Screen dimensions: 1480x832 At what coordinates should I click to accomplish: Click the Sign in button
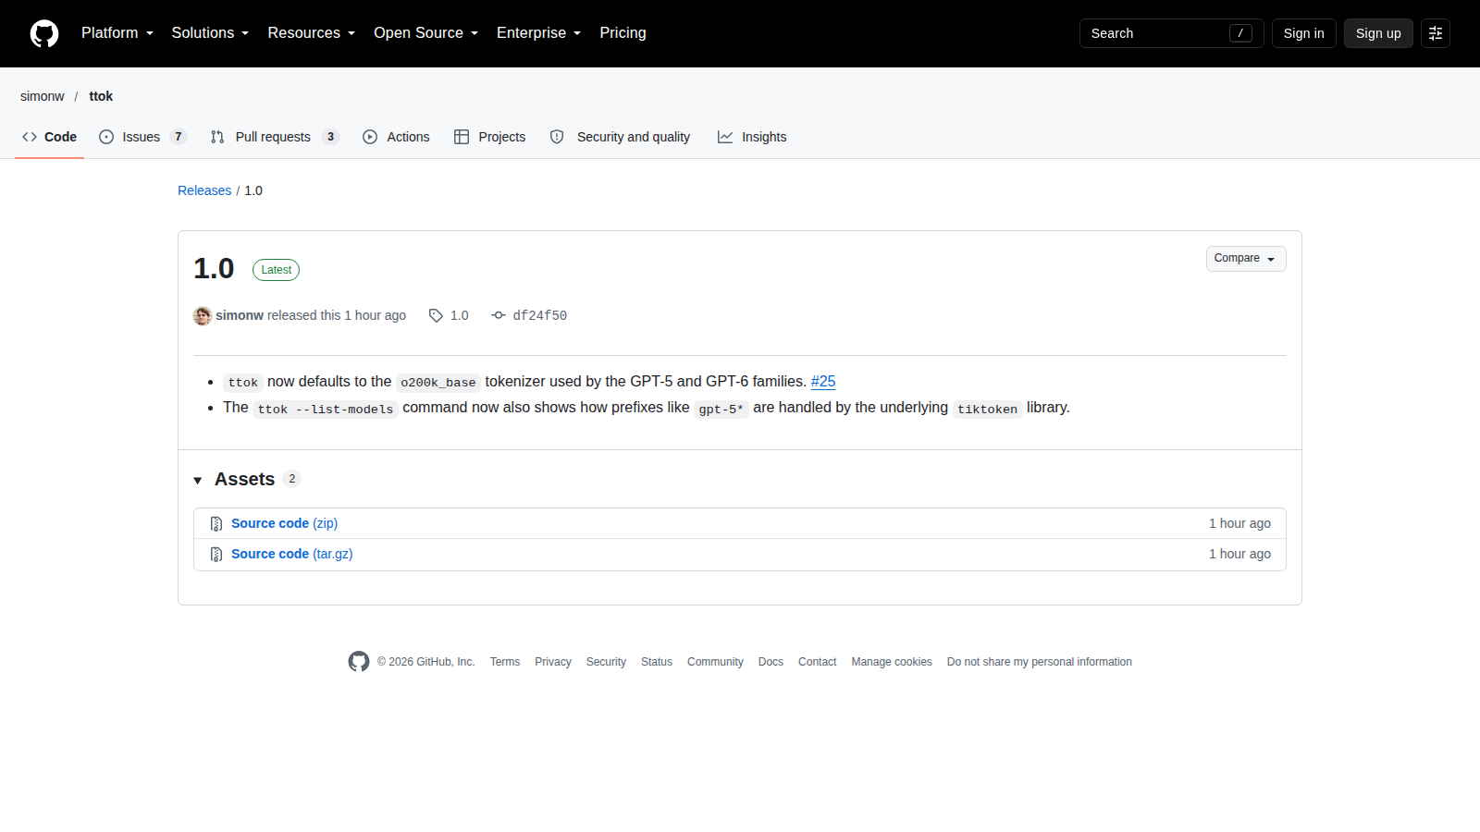(1303, 33)
